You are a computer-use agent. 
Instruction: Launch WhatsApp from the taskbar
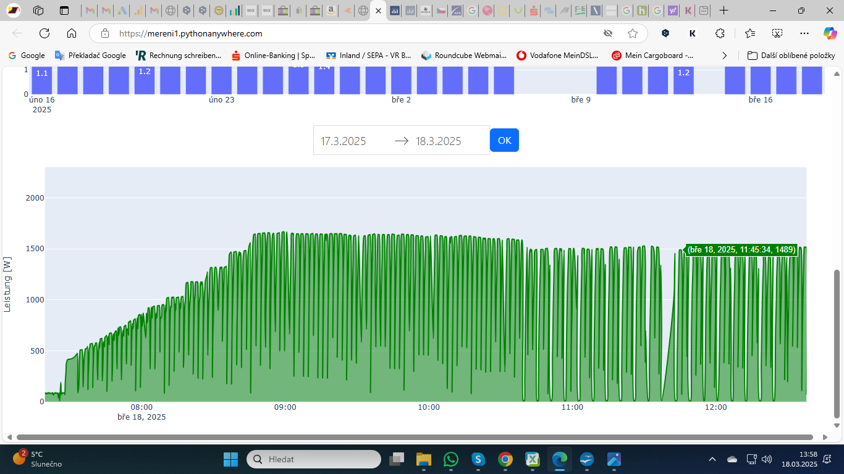tap(451, 459)
